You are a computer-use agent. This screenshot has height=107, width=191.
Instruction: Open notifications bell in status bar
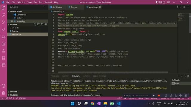pyautogui.click(x=188, y=98)
